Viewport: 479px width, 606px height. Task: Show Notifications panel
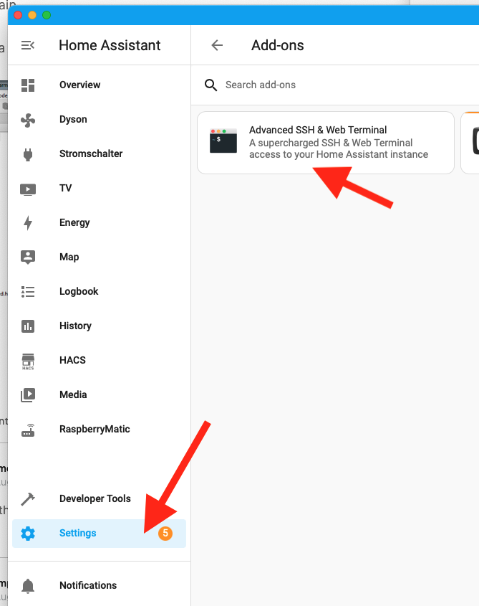coord(87,585)
